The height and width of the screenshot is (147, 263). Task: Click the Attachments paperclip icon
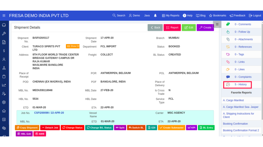228,39
